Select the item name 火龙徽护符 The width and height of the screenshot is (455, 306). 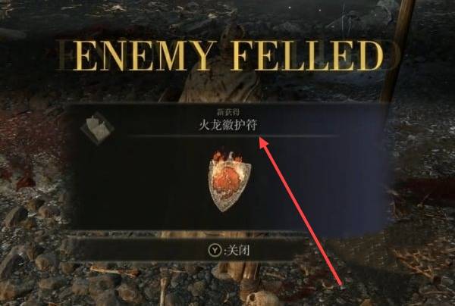[x=227, y=126]
